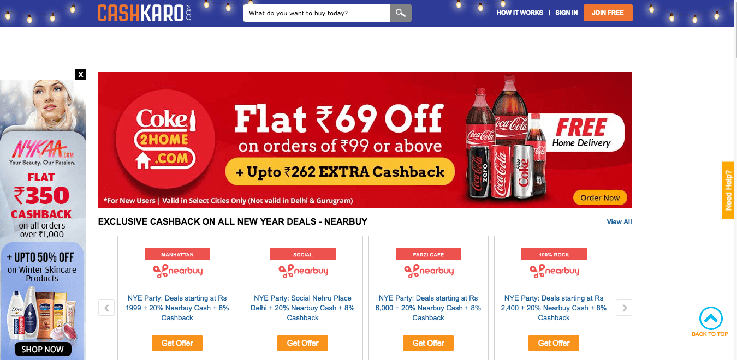Get Offer for Social Nehru Place deal
The image size is (737, 360).
click(x=302, y=343)
